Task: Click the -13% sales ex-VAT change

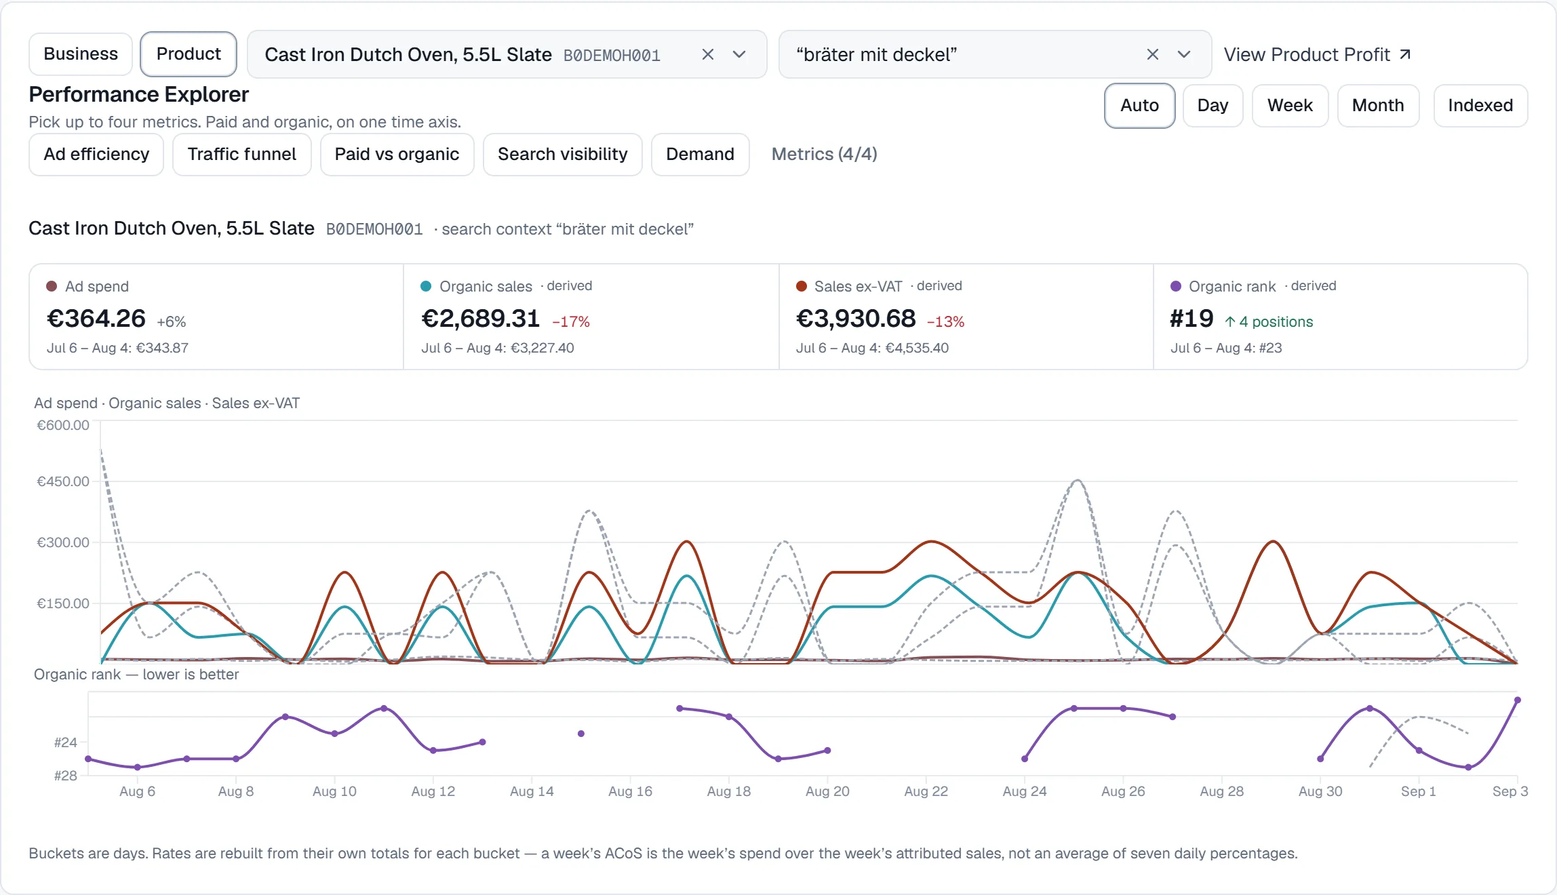Action: pos(946,321)
